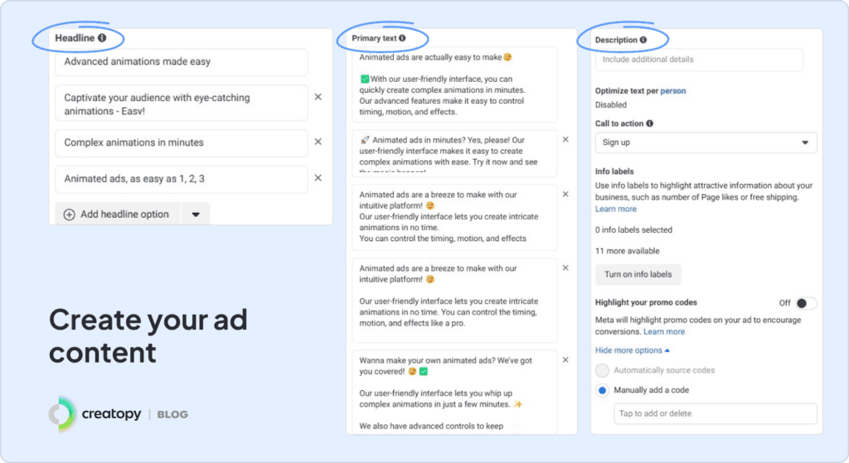Click the Call to action info icon
The image size is (849, 463).
(x=649, y=123)
